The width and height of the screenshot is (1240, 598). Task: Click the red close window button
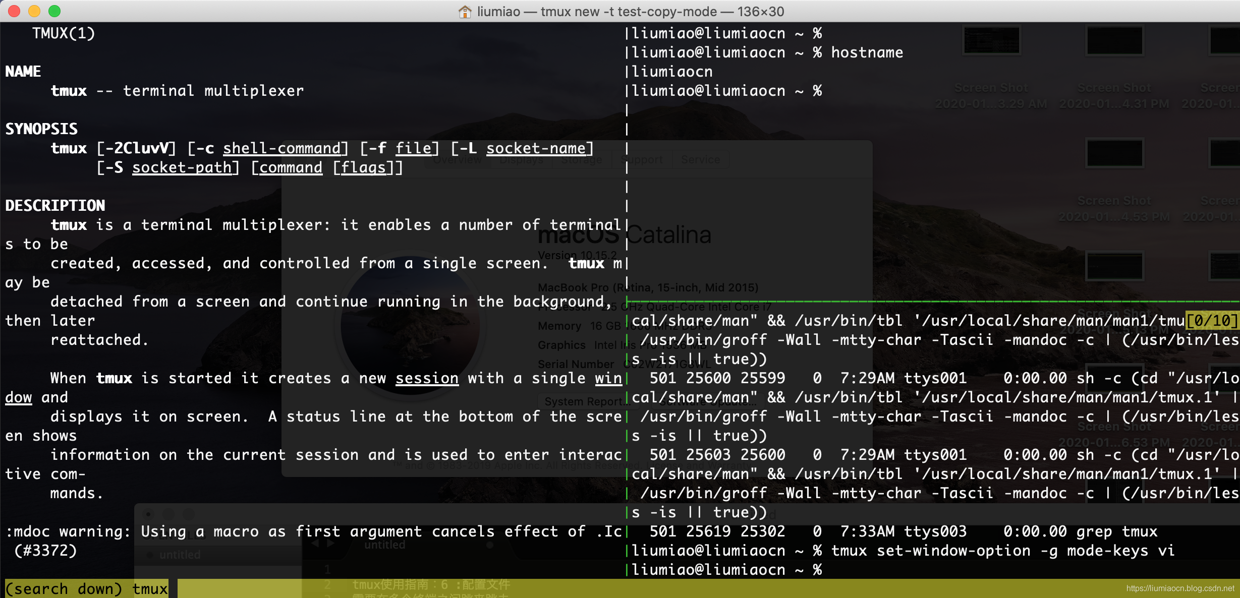point(14,11)
